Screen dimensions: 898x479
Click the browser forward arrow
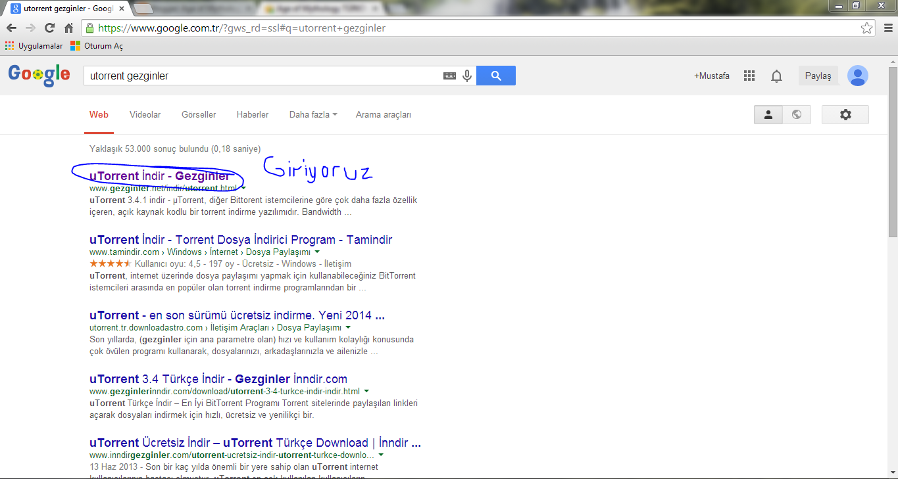click(x=30, y=28)
